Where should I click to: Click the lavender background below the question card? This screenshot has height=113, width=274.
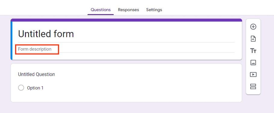tap(126, 108)
